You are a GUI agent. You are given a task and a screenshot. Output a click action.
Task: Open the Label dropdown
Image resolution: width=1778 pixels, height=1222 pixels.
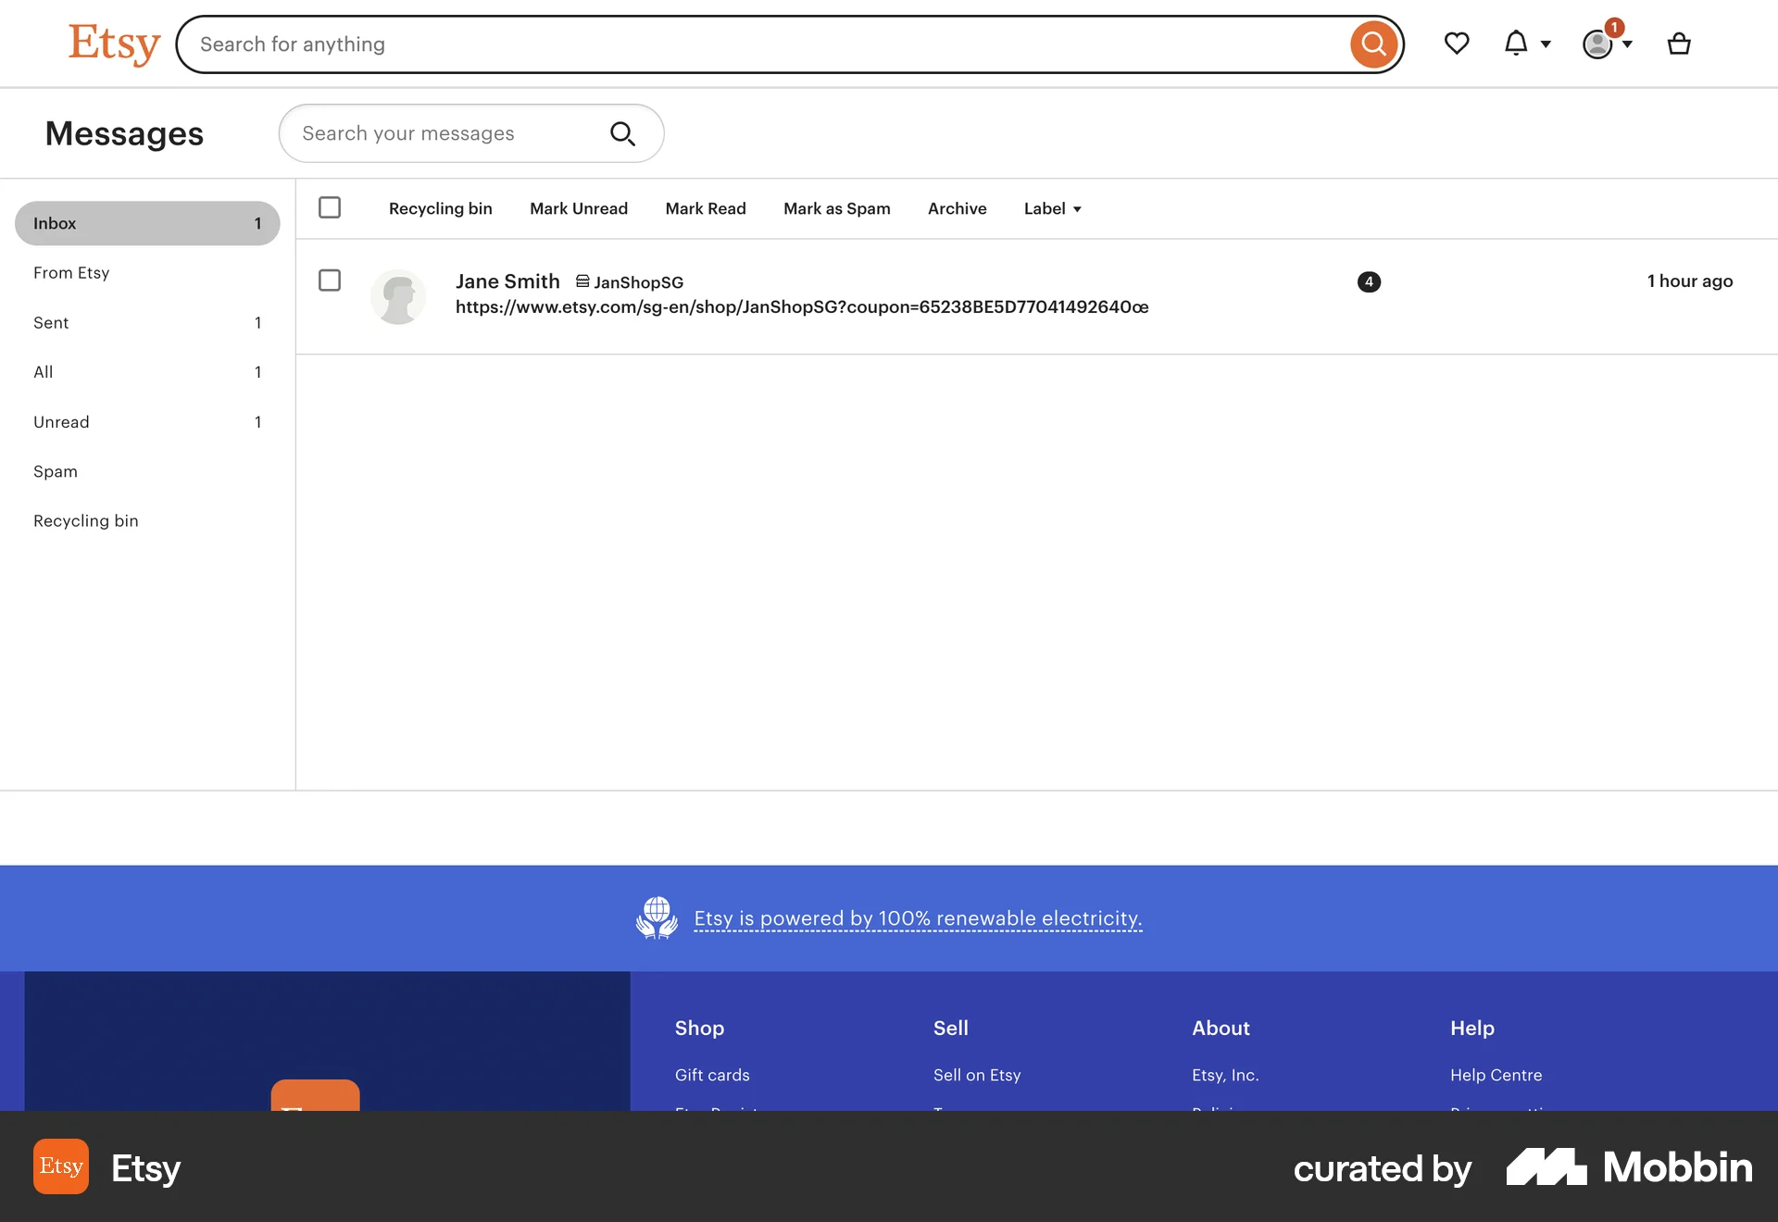[x=1052, y=208]
